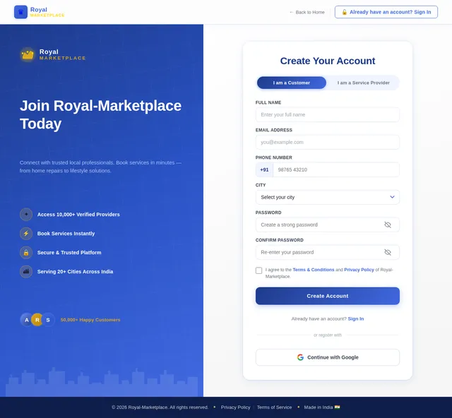Click Continue with Google button
Viewport: 452px width, 418px height.
click(x=327, y=357)
